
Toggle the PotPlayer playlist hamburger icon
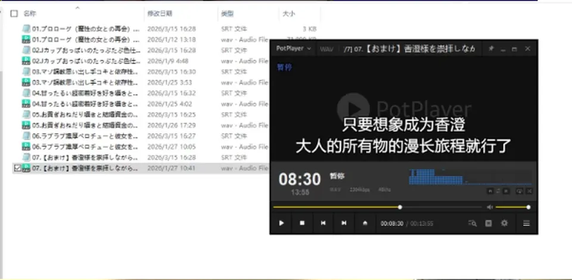(x=526, y=223)
